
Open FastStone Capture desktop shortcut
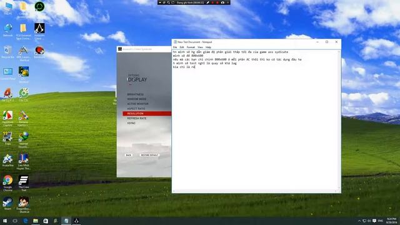pos(7,118)
